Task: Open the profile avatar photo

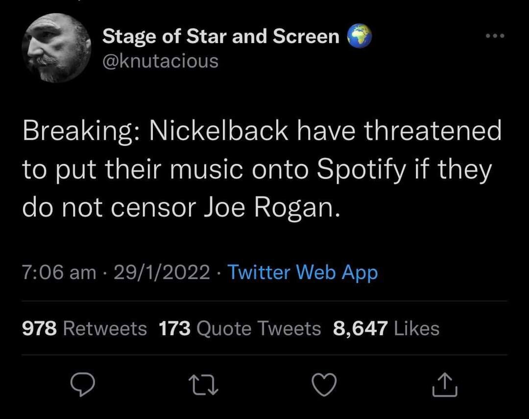Action: 56,48
